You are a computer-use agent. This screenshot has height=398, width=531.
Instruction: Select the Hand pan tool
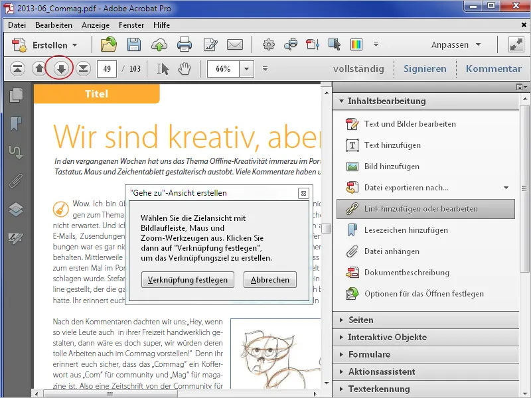pyautogui.click(x=185, y=69)
